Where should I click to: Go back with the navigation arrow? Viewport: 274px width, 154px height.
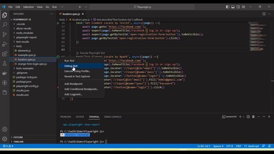click(80, 7)
